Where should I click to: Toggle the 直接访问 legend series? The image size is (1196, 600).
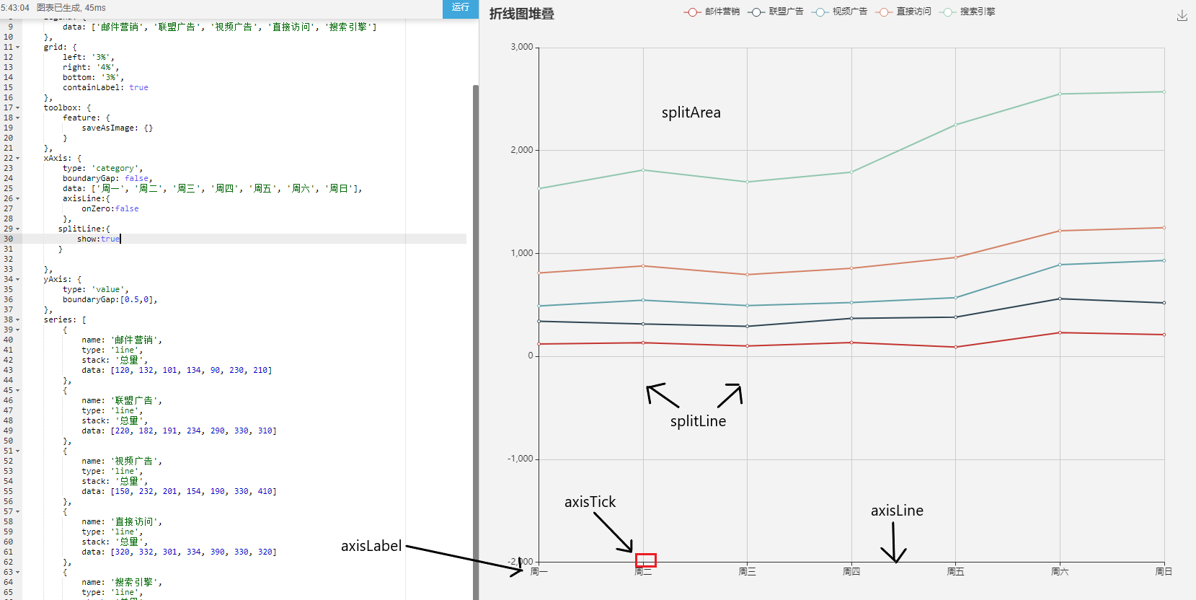click(903, 12)
